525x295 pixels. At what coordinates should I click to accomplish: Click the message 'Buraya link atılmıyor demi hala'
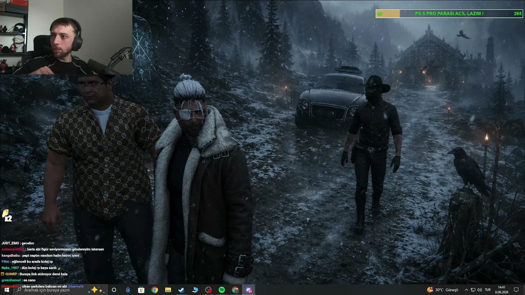pos(43,274)
